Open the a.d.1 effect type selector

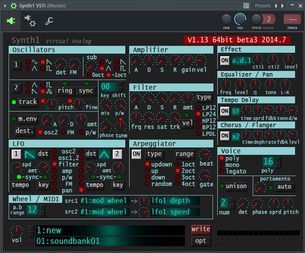pos(241,61)
